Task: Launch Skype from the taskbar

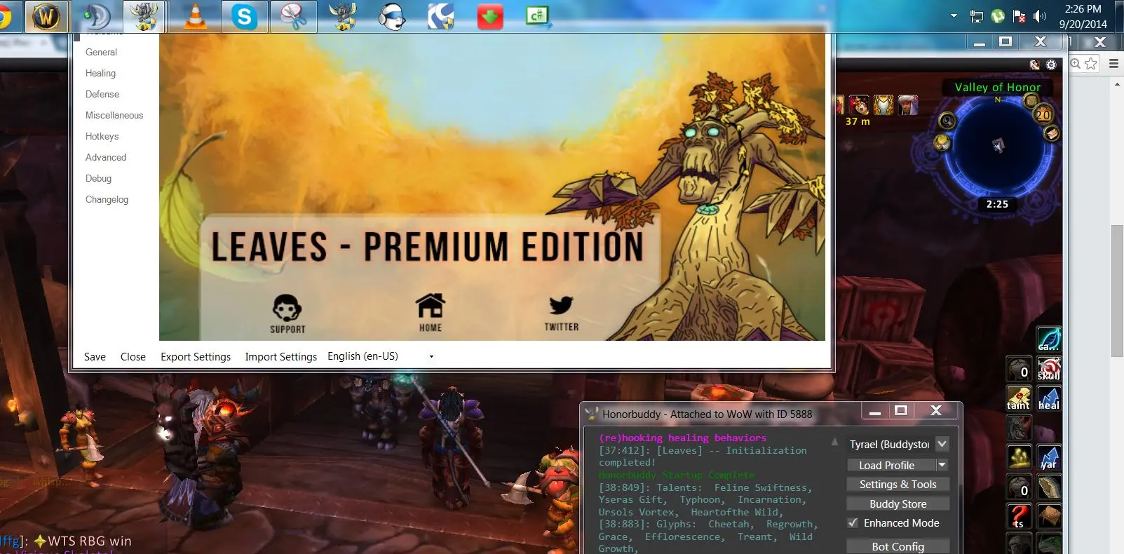Action: click(x=243, y=17)
